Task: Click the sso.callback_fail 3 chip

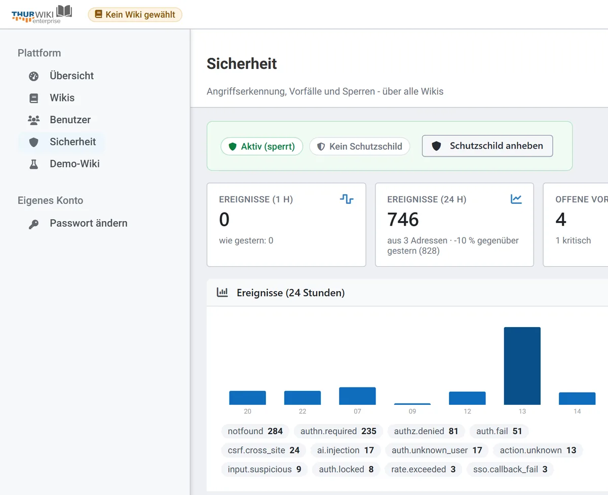Action: [x=510, y=470]
